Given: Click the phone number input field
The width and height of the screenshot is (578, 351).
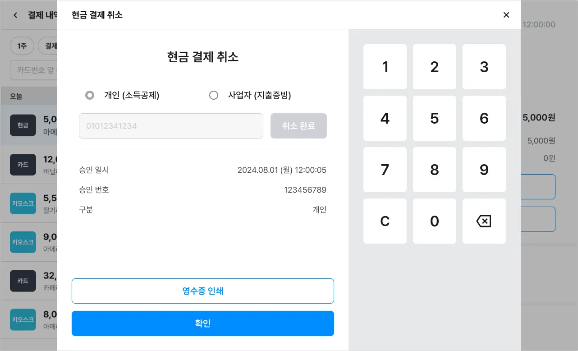Looking at the screenshot, I should point(171,126).
